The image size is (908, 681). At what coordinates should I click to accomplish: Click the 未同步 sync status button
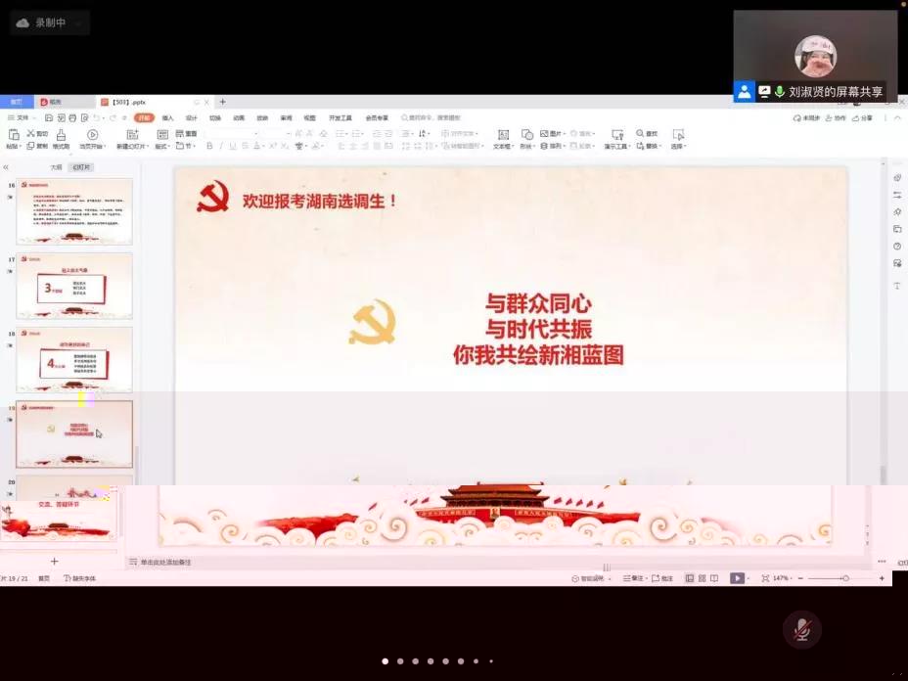[x=806, y=118]
